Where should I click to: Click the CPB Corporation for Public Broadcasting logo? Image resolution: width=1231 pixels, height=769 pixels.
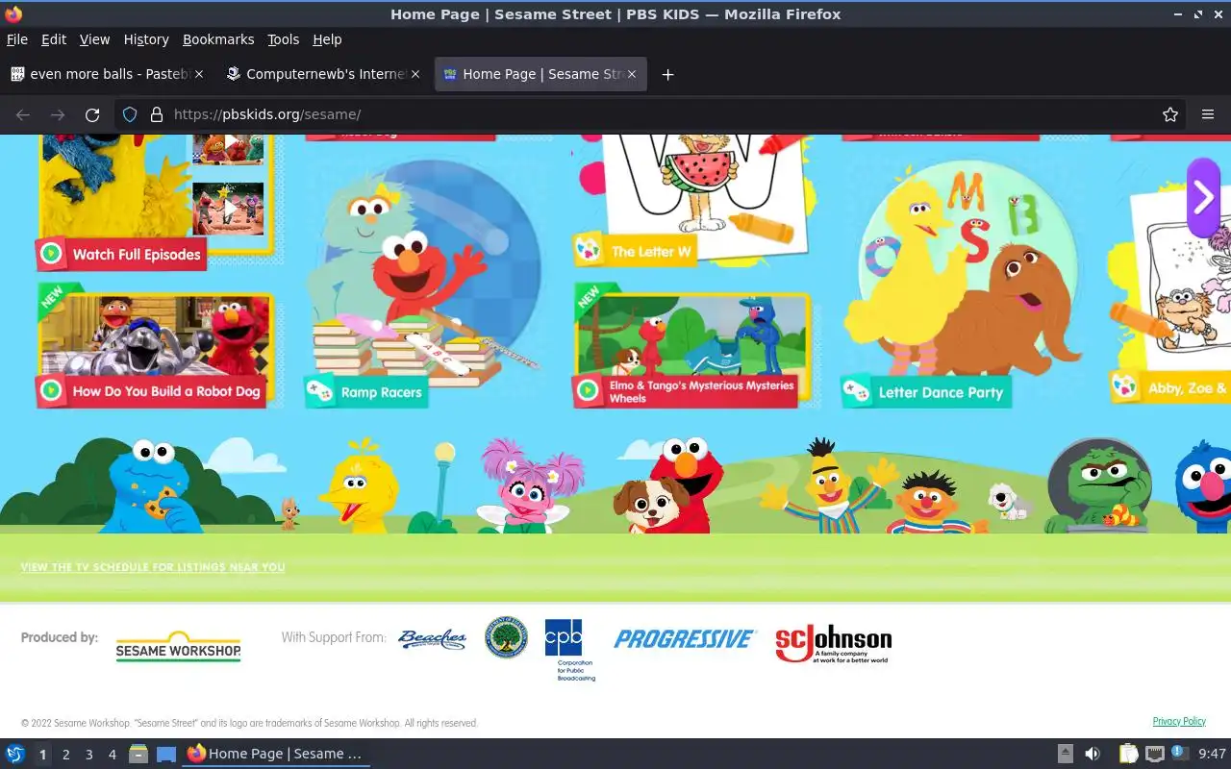[569, 649]
